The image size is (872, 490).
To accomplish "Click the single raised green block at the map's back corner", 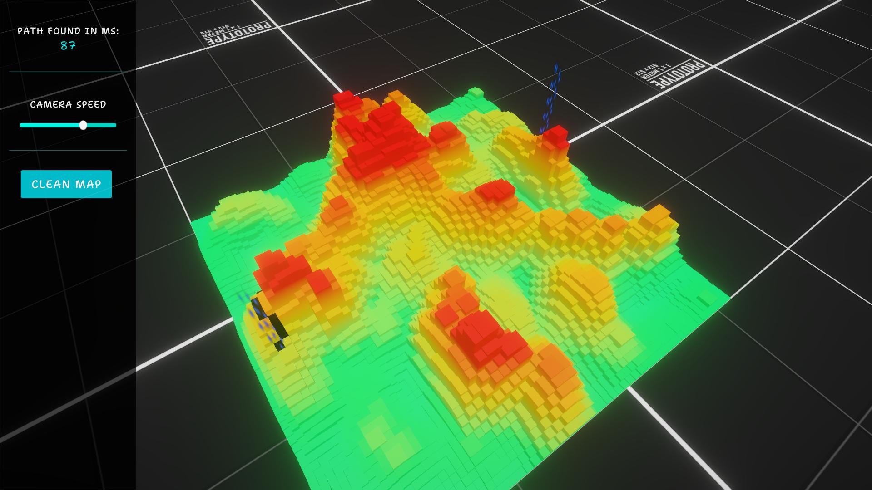I will pyautogui.click(x=475, y=92).
